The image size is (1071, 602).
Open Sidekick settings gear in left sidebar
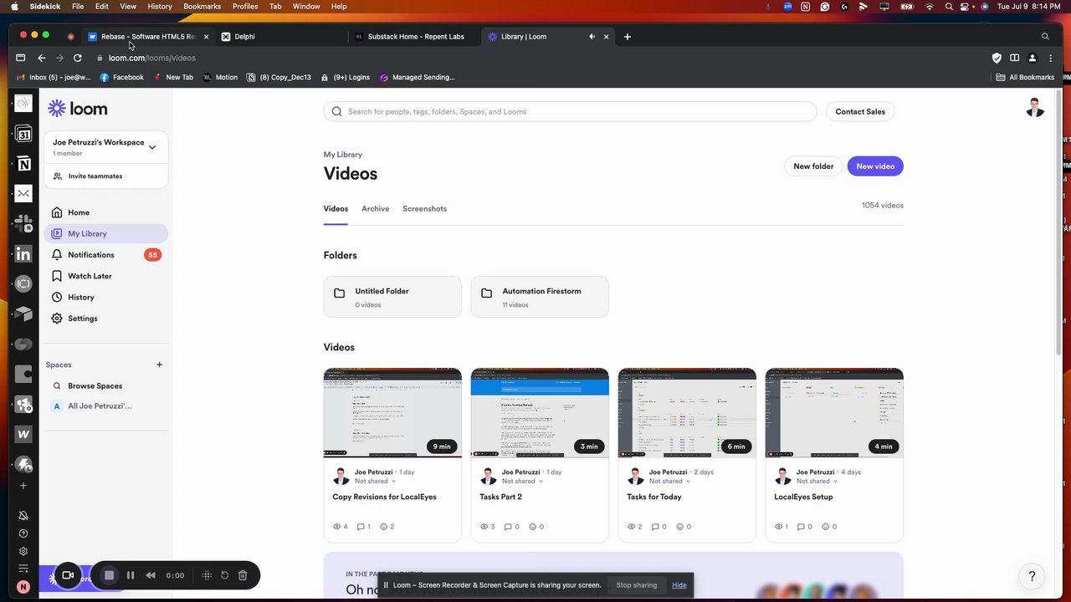(x=23, y=551)
